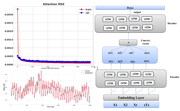Click the xTx input label
Image resolution: width=180 pixels, height=111 pixels.
click(147, 105)
